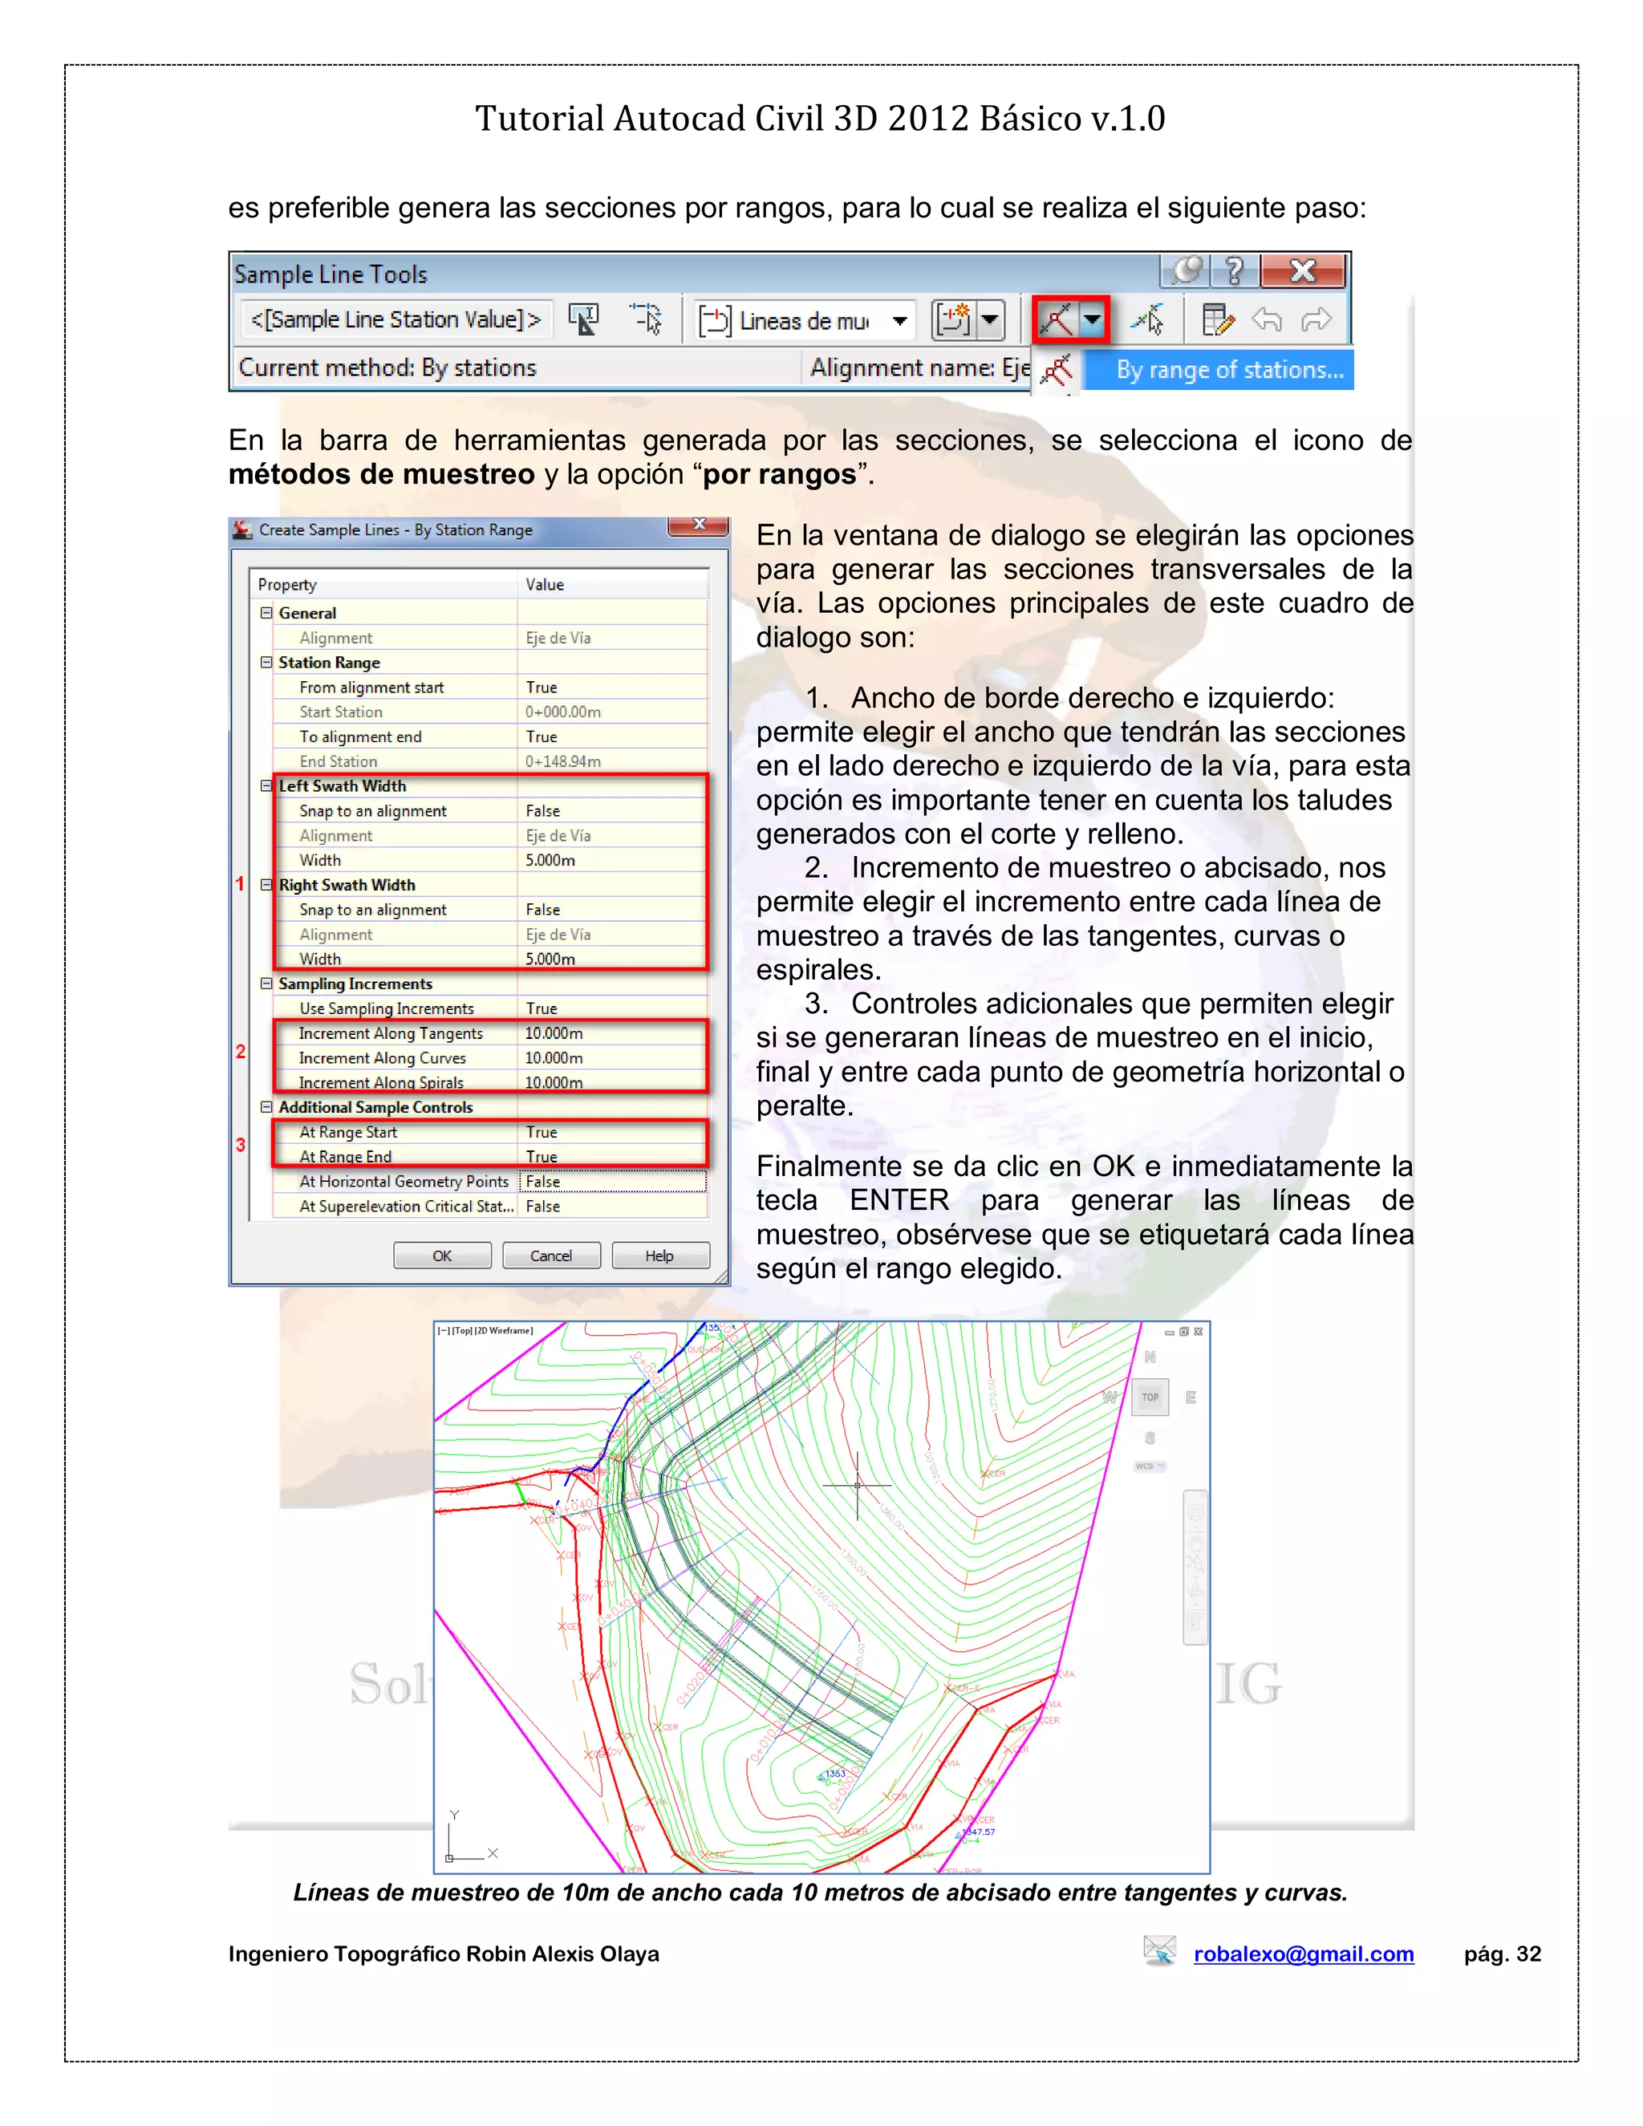Choose By range of stations menu option
Viewport: 1643px width, 2126px height.
point(1219,370)
